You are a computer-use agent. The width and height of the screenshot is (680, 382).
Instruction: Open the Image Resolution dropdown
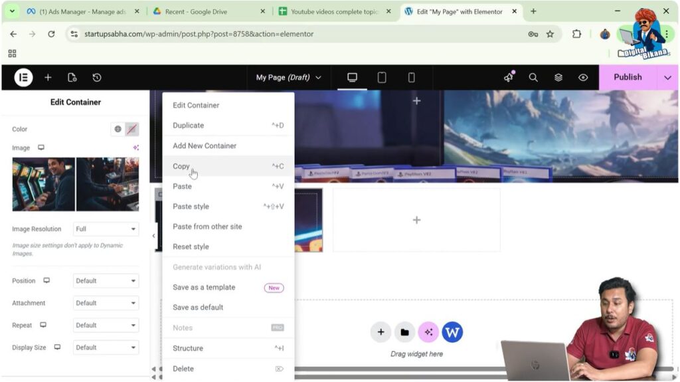(x=106, y=229)
